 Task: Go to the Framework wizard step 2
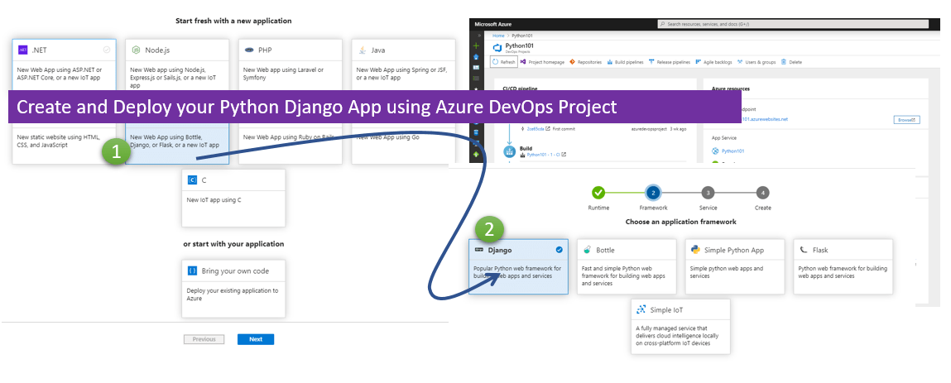pos(652,193)
